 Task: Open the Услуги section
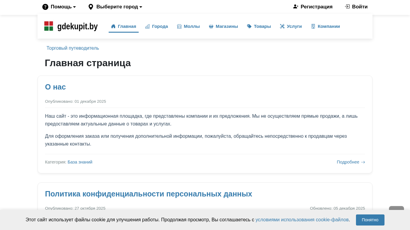(291, 26)
